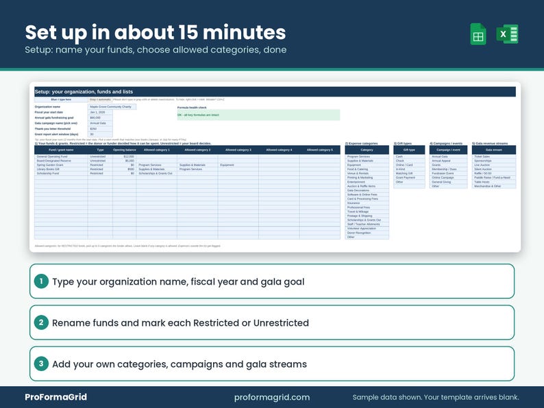544x408 pixels.
Task: Click the 'Gift type' list header
Action: (409, 150)
